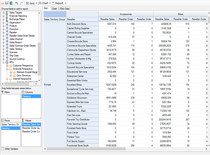Expand the Exchange Rates node

[x=3, y=20]
